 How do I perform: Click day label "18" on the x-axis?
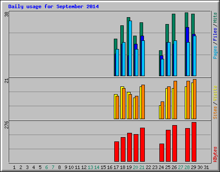pyautogui.click(x=122, y=167)
